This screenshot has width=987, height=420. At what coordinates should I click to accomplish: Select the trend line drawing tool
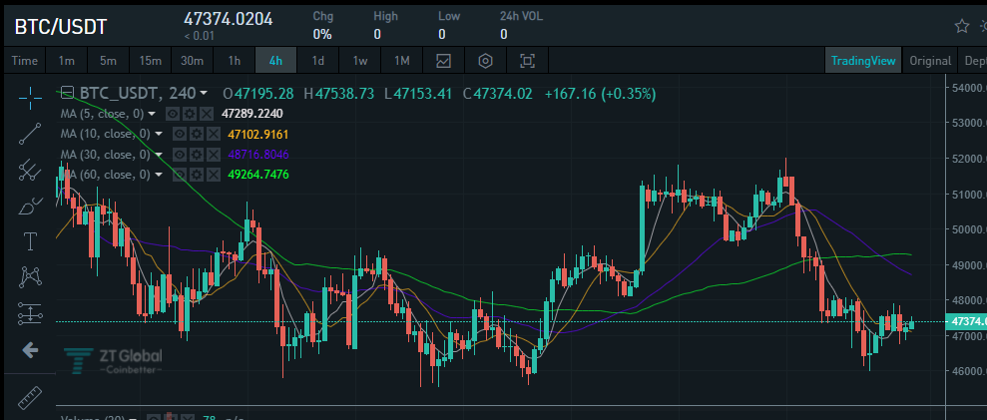tap(30, 134)
